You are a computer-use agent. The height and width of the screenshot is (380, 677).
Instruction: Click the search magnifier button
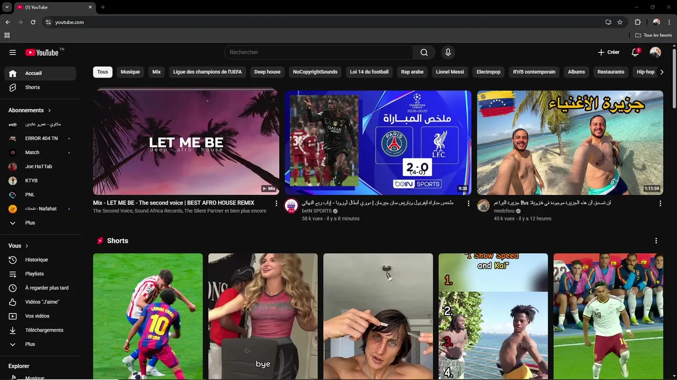tap(424, 52)
